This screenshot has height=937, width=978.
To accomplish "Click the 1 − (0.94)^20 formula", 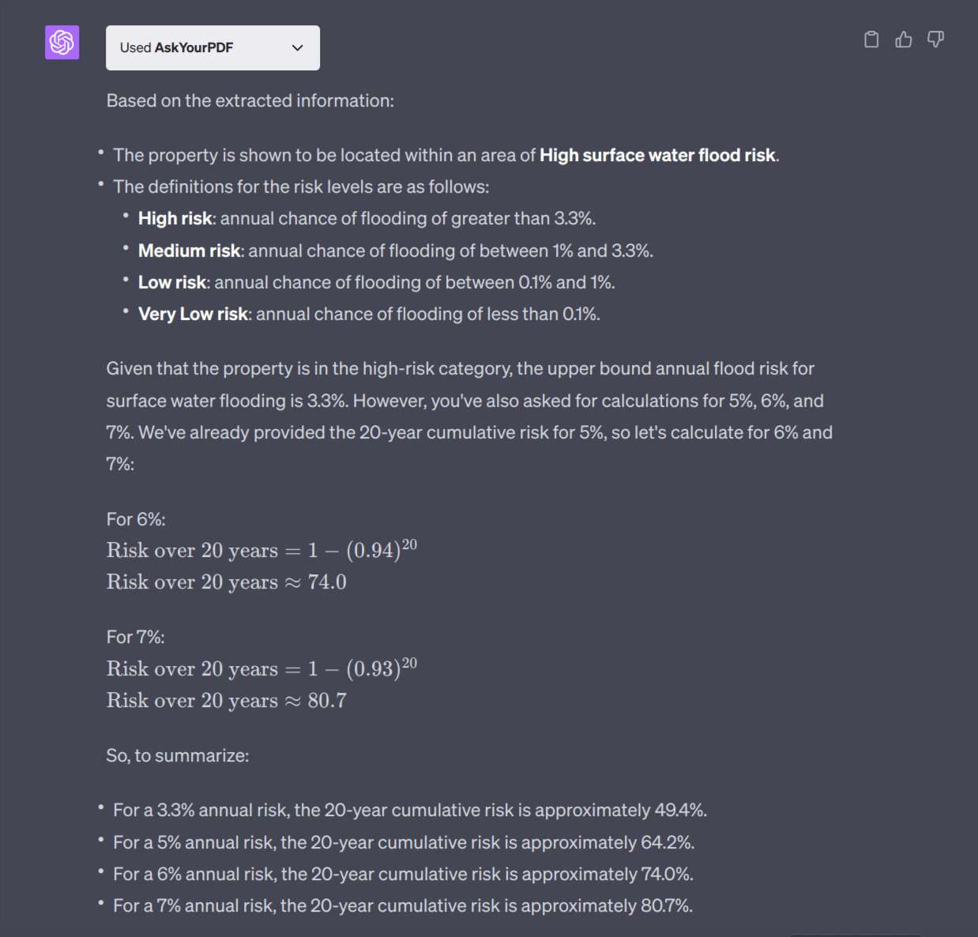I will [362, 550].
